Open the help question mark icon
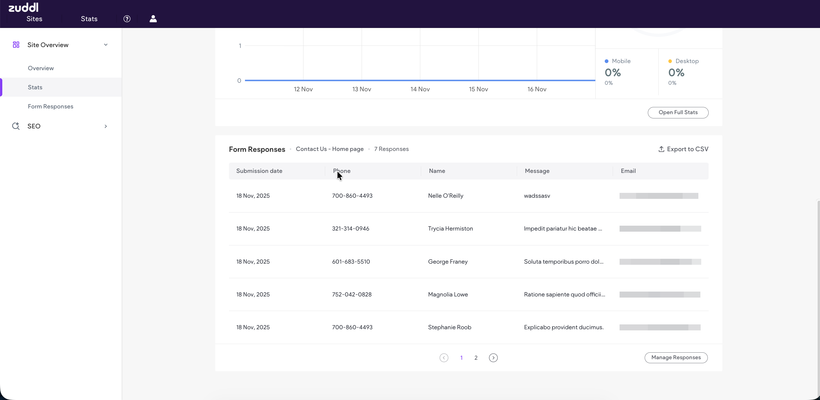 point(127,19)
